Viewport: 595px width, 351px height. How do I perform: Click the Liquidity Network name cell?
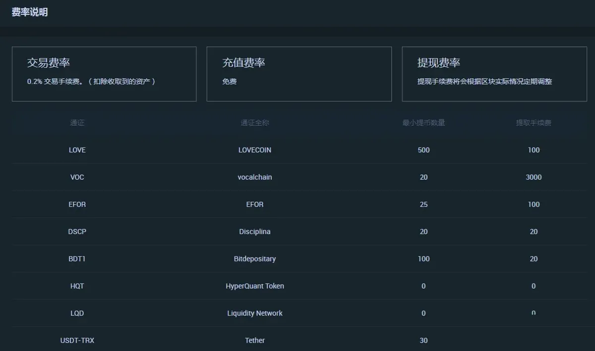tap(255, 313)
